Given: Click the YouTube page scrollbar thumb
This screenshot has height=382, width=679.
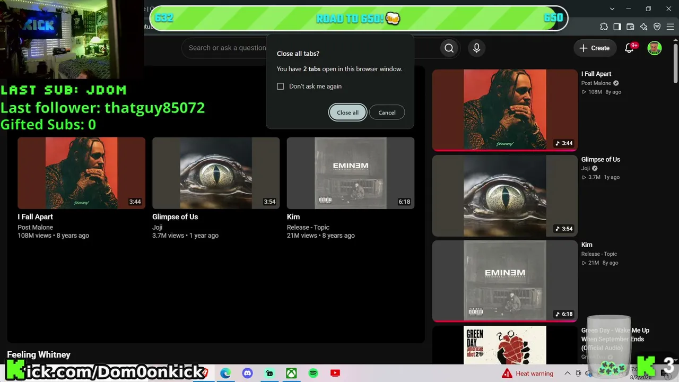Looking at the screenshot, I should (675, 63).
